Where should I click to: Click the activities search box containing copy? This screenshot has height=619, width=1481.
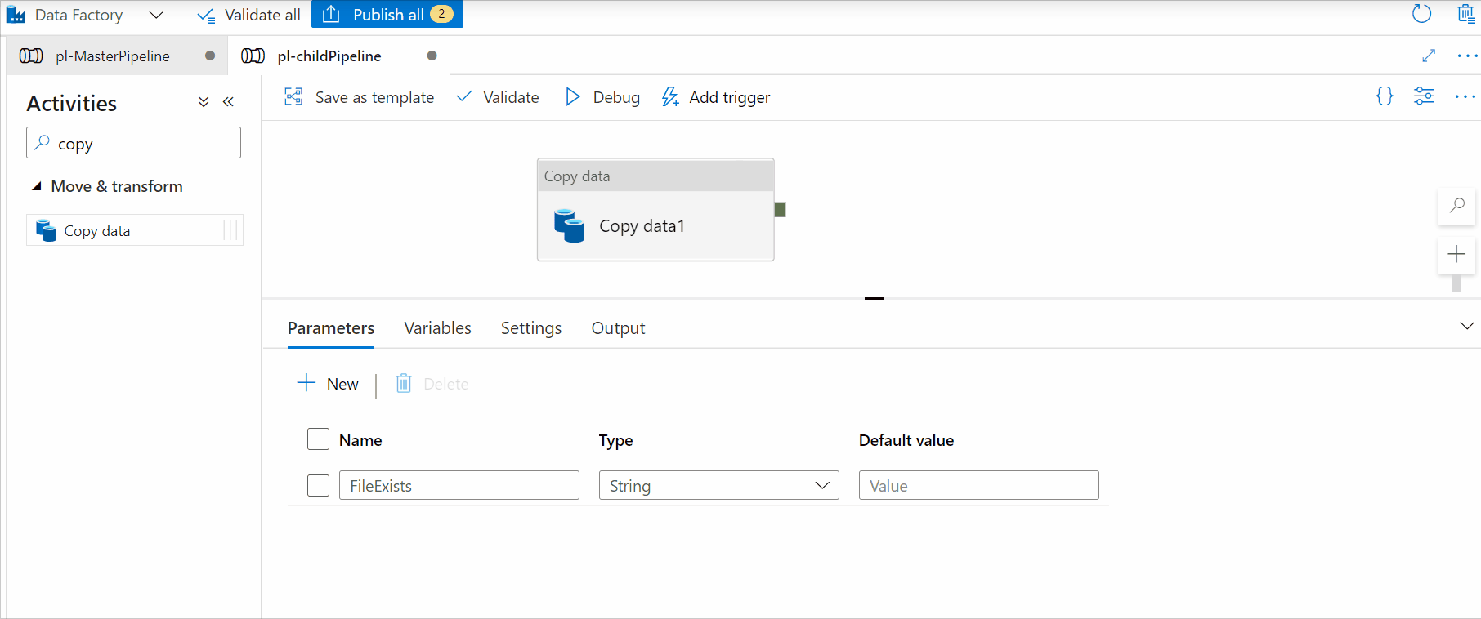pyautogui.click(x=133, y=143)
